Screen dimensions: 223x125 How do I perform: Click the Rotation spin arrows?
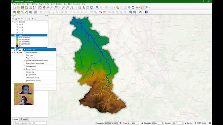pos(183,123)
